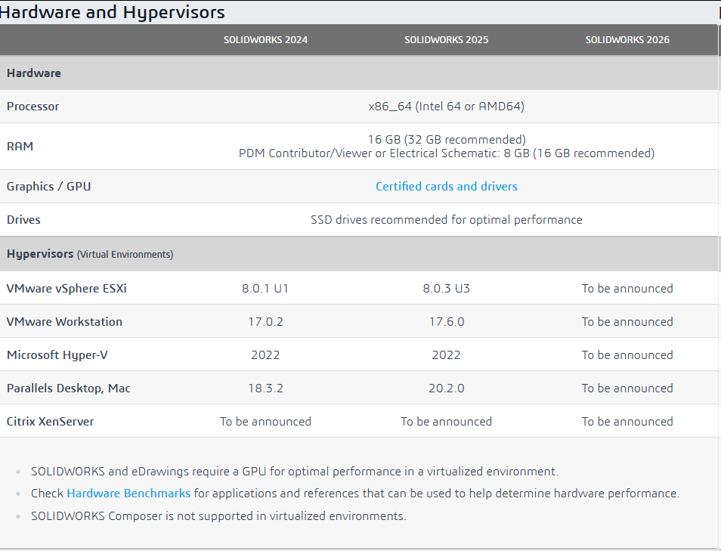Select the Parallels Desktop, Mac row label
This screenshot has width=721, height=551.
pyautogui.click(x=68, y=388)
